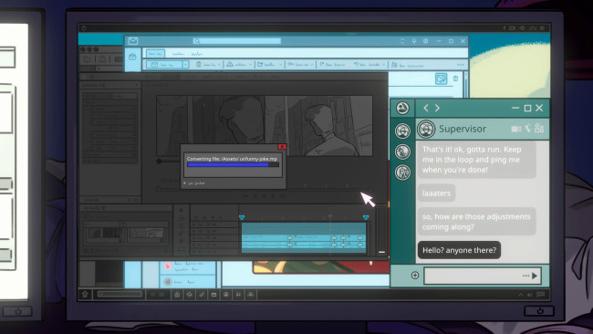
Task: Add an attachment with the plus icon
Action: pos(415,276)
